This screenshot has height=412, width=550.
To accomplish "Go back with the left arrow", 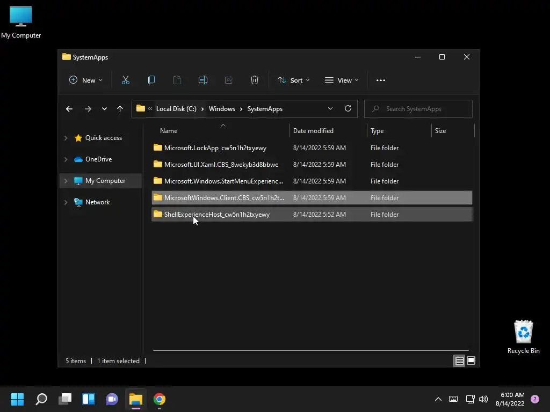I will pyautogui.click(x=69, y=109).
